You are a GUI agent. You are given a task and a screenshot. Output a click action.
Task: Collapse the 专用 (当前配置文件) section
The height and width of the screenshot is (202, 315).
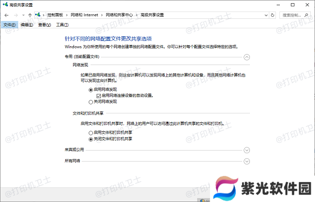coord(247,57)
